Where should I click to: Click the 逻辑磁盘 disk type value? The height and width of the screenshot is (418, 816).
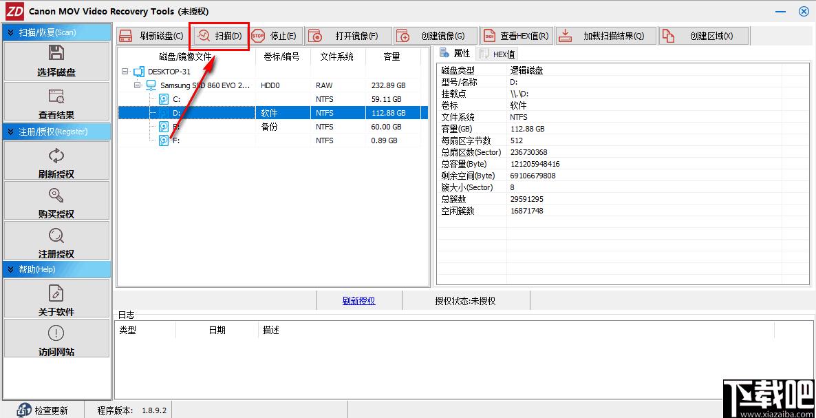526,70
